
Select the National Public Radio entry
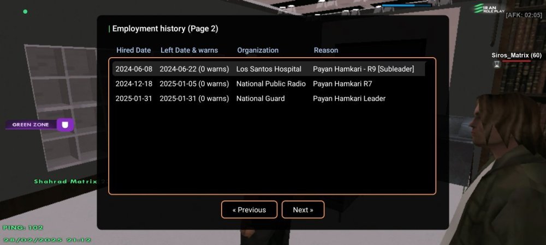[x=270, y=84]
